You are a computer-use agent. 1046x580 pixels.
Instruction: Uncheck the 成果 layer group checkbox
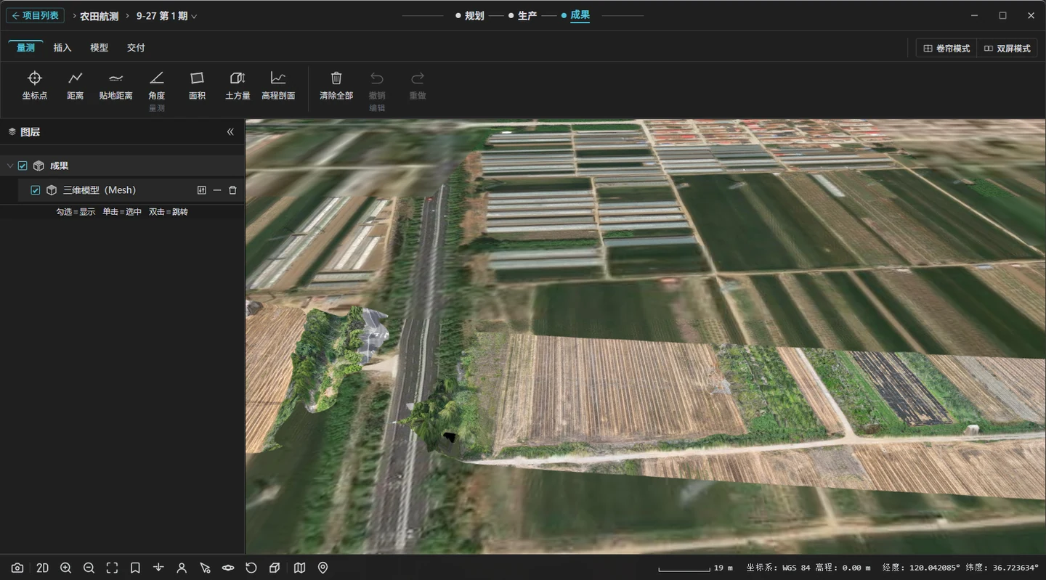coord(23,166)
